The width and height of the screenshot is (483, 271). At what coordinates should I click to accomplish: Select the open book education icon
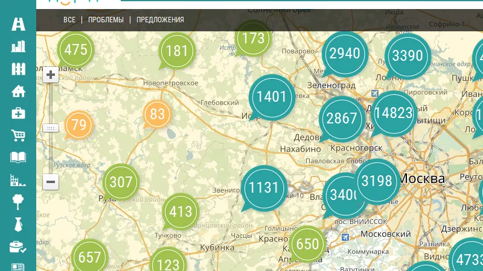click(x=18, y=157)
